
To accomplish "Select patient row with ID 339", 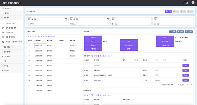I will tap(53, 61).
